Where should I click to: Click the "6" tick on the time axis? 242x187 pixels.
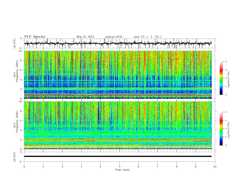pyautogui.click(x=138, y=167)
